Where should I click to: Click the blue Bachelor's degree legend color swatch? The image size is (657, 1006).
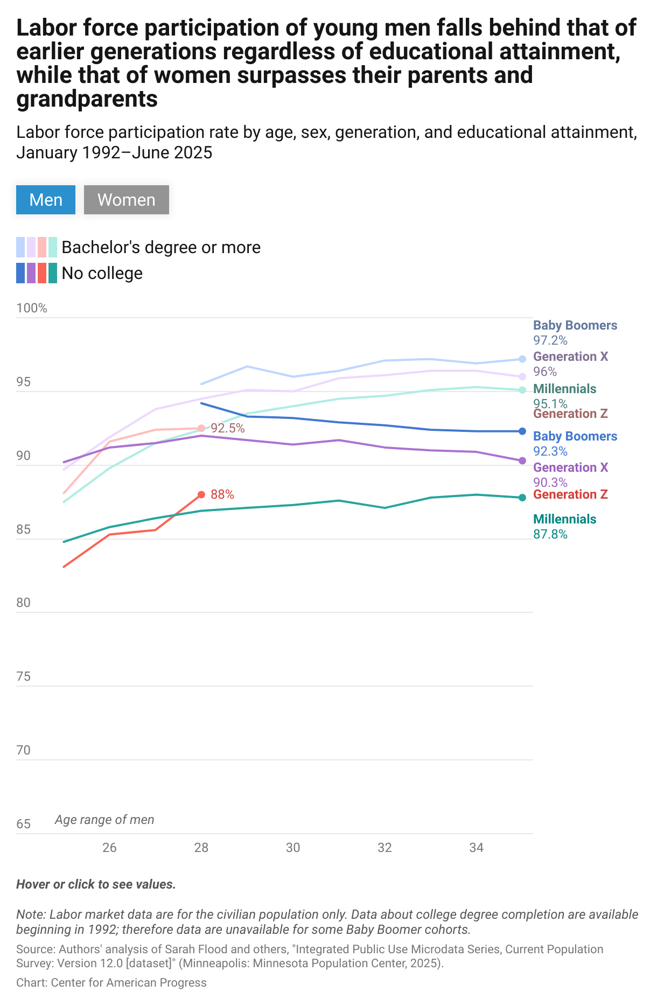[20, 247]
